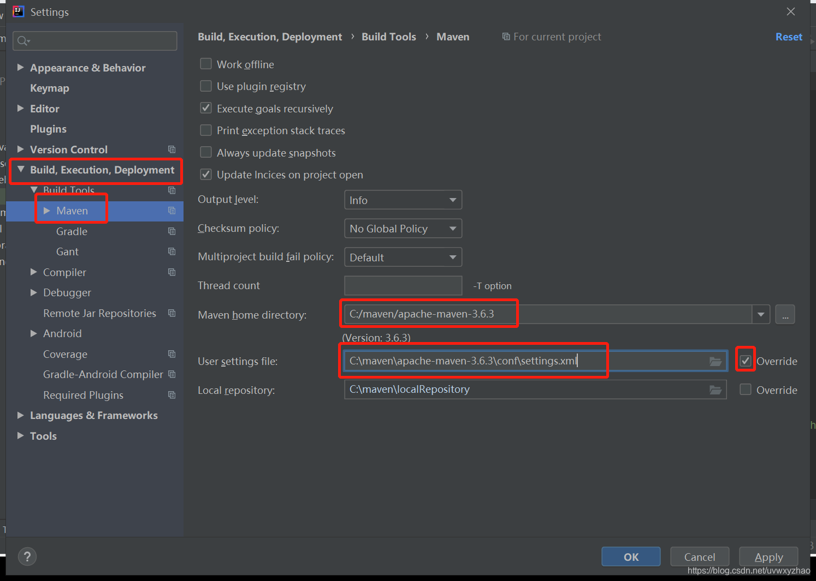Uncheck Execute goals recursively
Screen dimensions: 816x581
click(206, 108)
